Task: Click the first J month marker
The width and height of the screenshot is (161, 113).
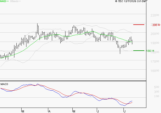Action: (x=98, y=111)
